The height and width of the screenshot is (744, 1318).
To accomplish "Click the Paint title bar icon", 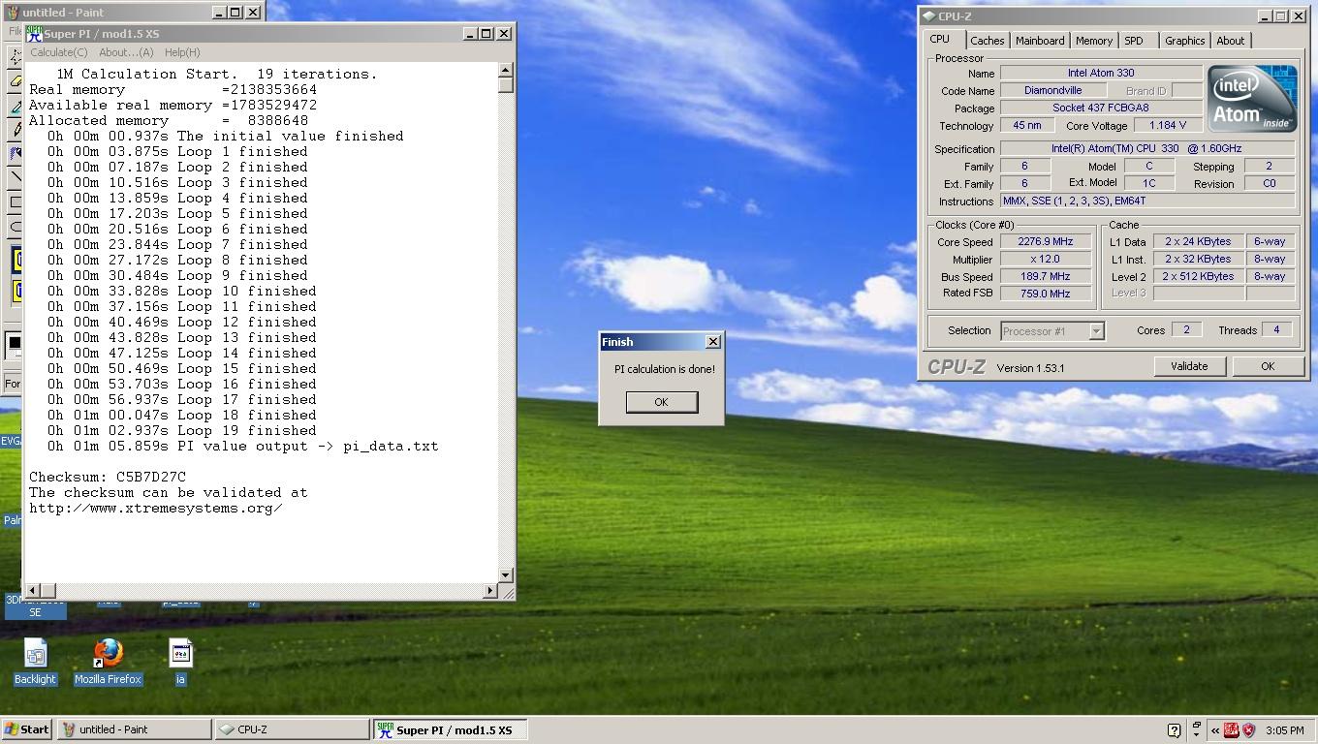I will 13,13.
